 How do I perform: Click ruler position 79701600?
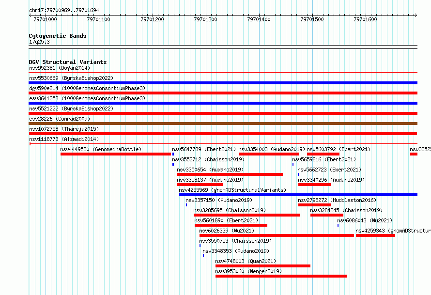(x=365, y=19)
